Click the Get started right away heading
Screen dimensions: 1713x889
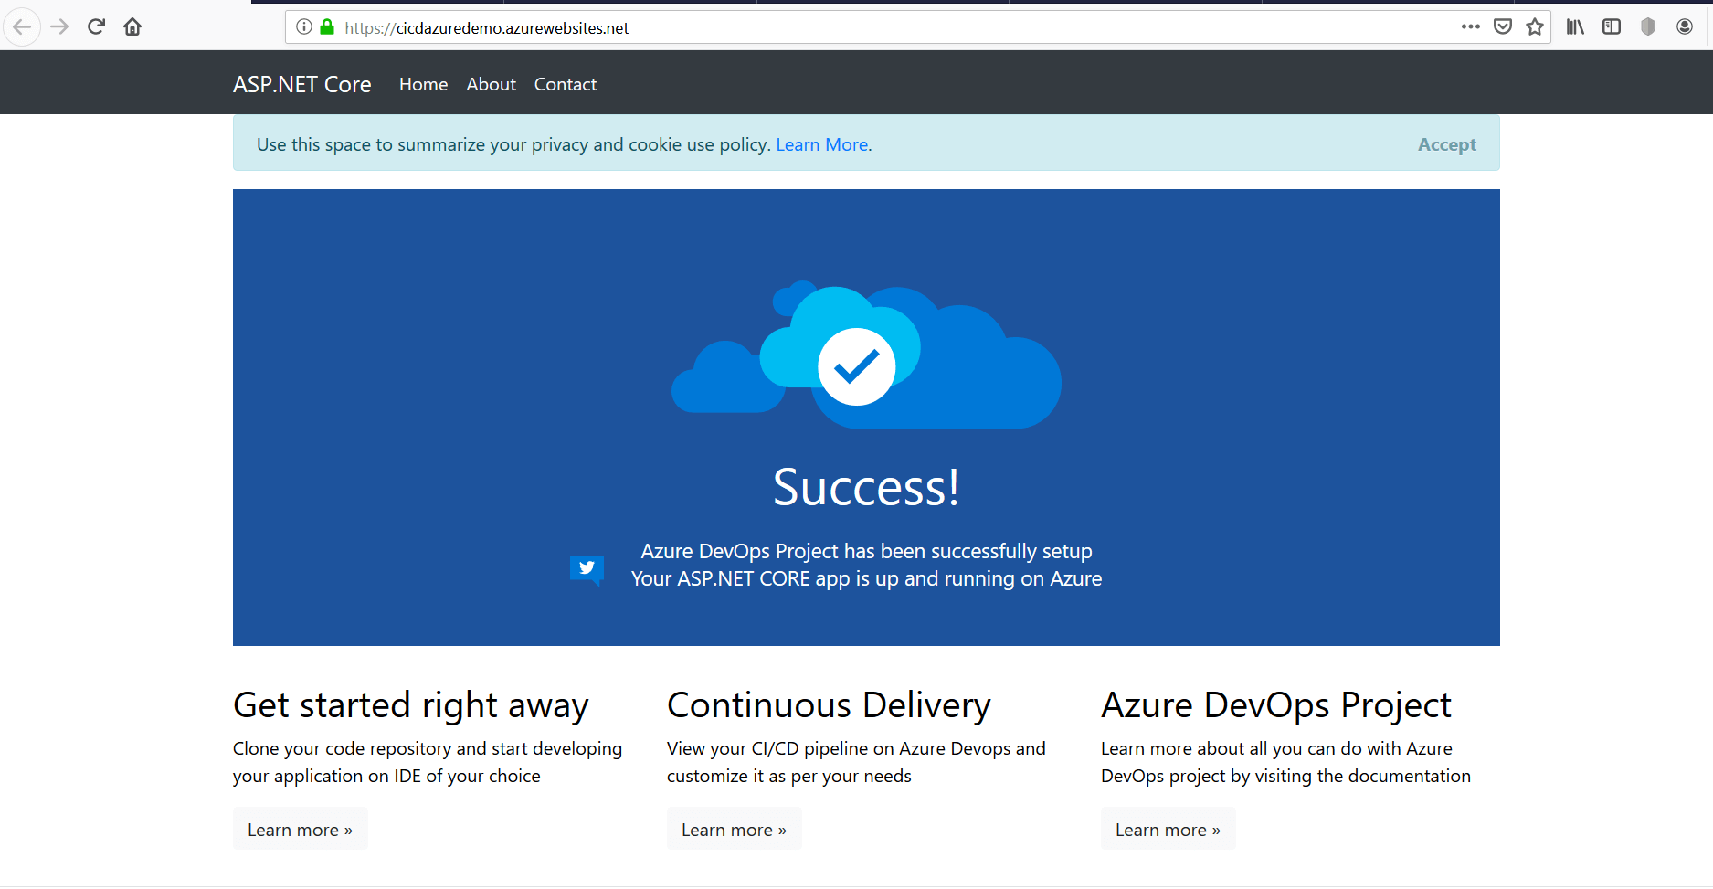pos(411,705)
